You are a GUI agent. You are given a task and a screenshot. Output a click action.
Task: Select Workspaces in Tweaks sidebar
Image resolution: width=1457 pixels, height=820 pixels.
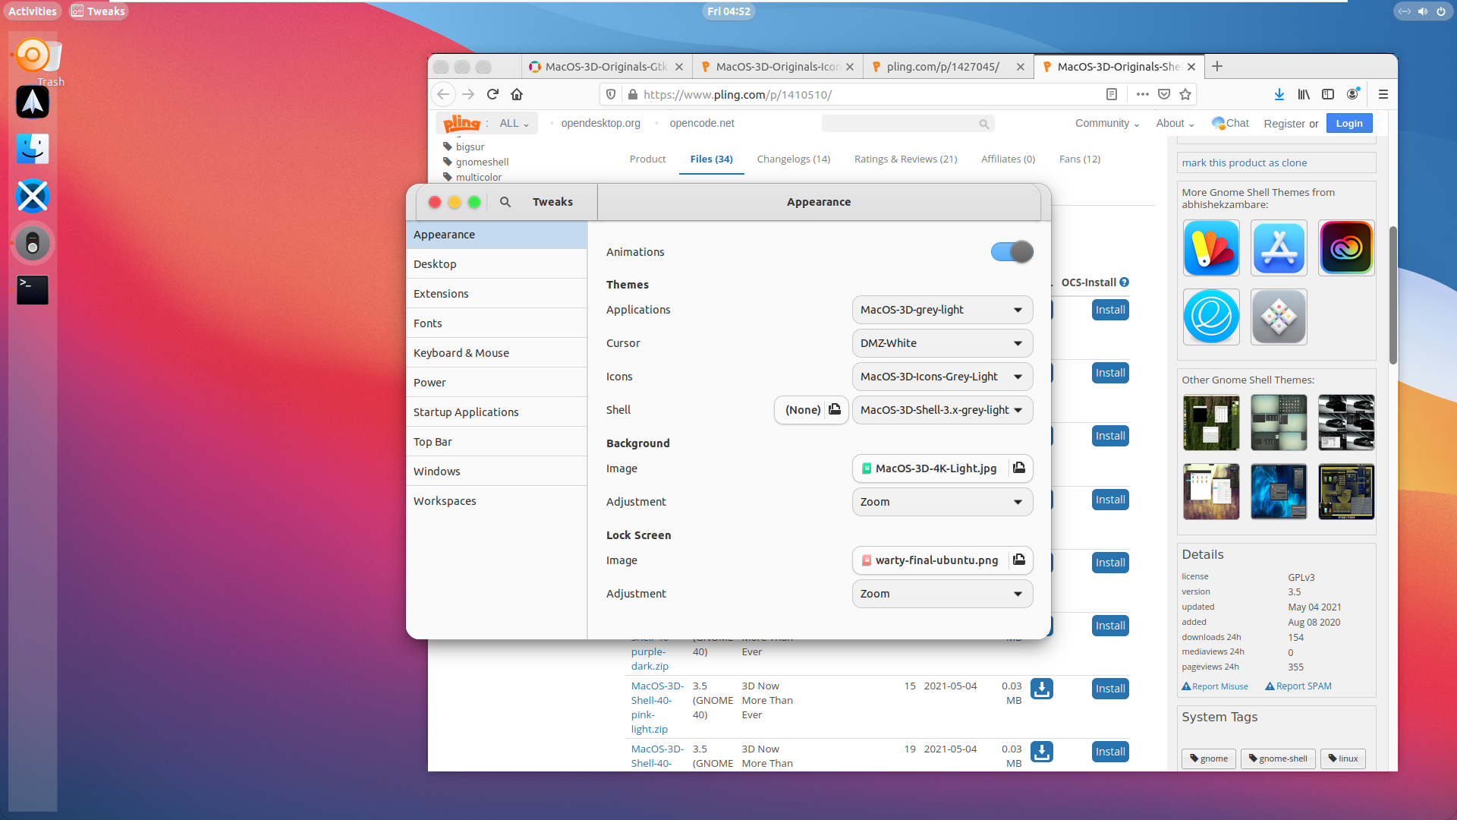coord(496,501)
